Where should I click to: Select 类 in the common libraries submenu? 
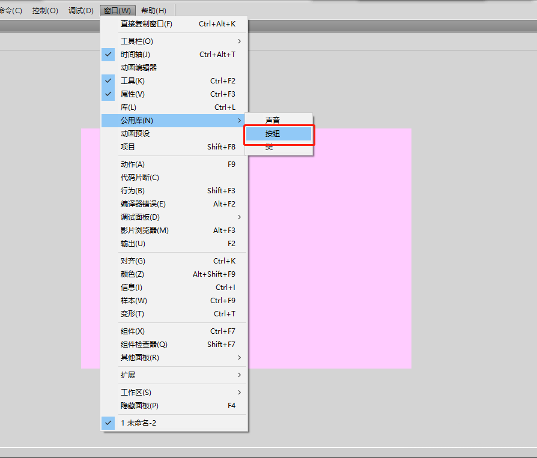point(279,147)
